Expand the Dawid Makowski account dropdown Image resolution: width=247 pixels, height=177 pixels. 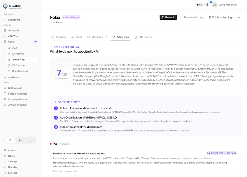pos(241,5)
